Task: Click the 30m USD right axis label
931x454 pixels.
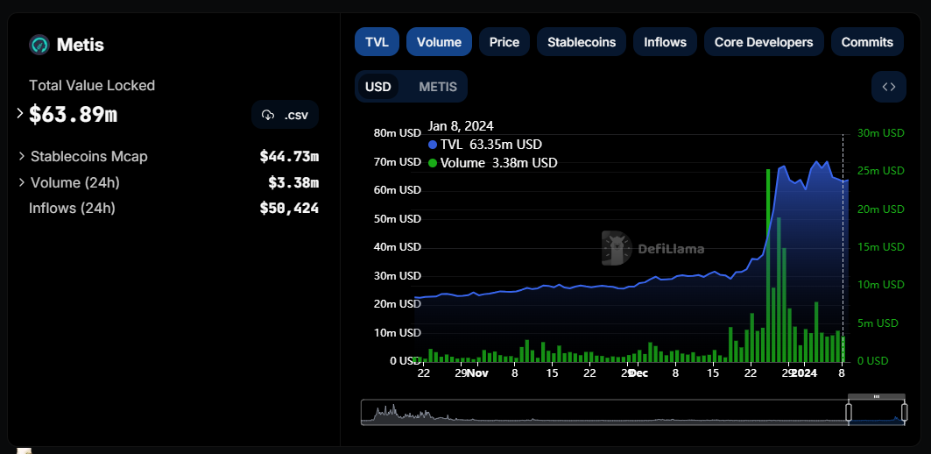Action: [881, 133]
